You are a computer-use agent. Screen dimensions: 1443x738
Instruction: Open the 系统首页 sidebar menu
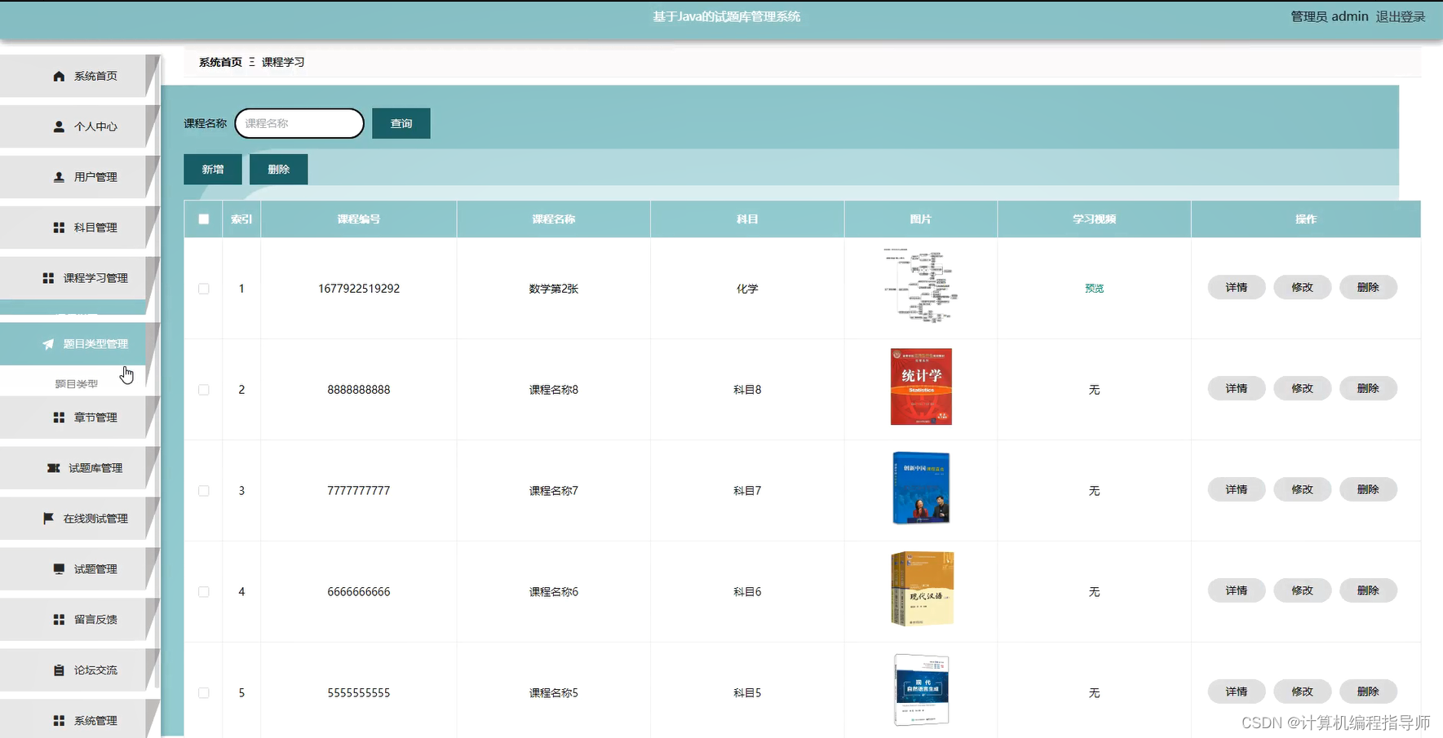(x=79, y=76)
